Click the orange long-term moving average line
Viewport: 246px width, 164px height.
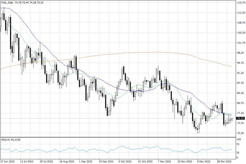145,52
